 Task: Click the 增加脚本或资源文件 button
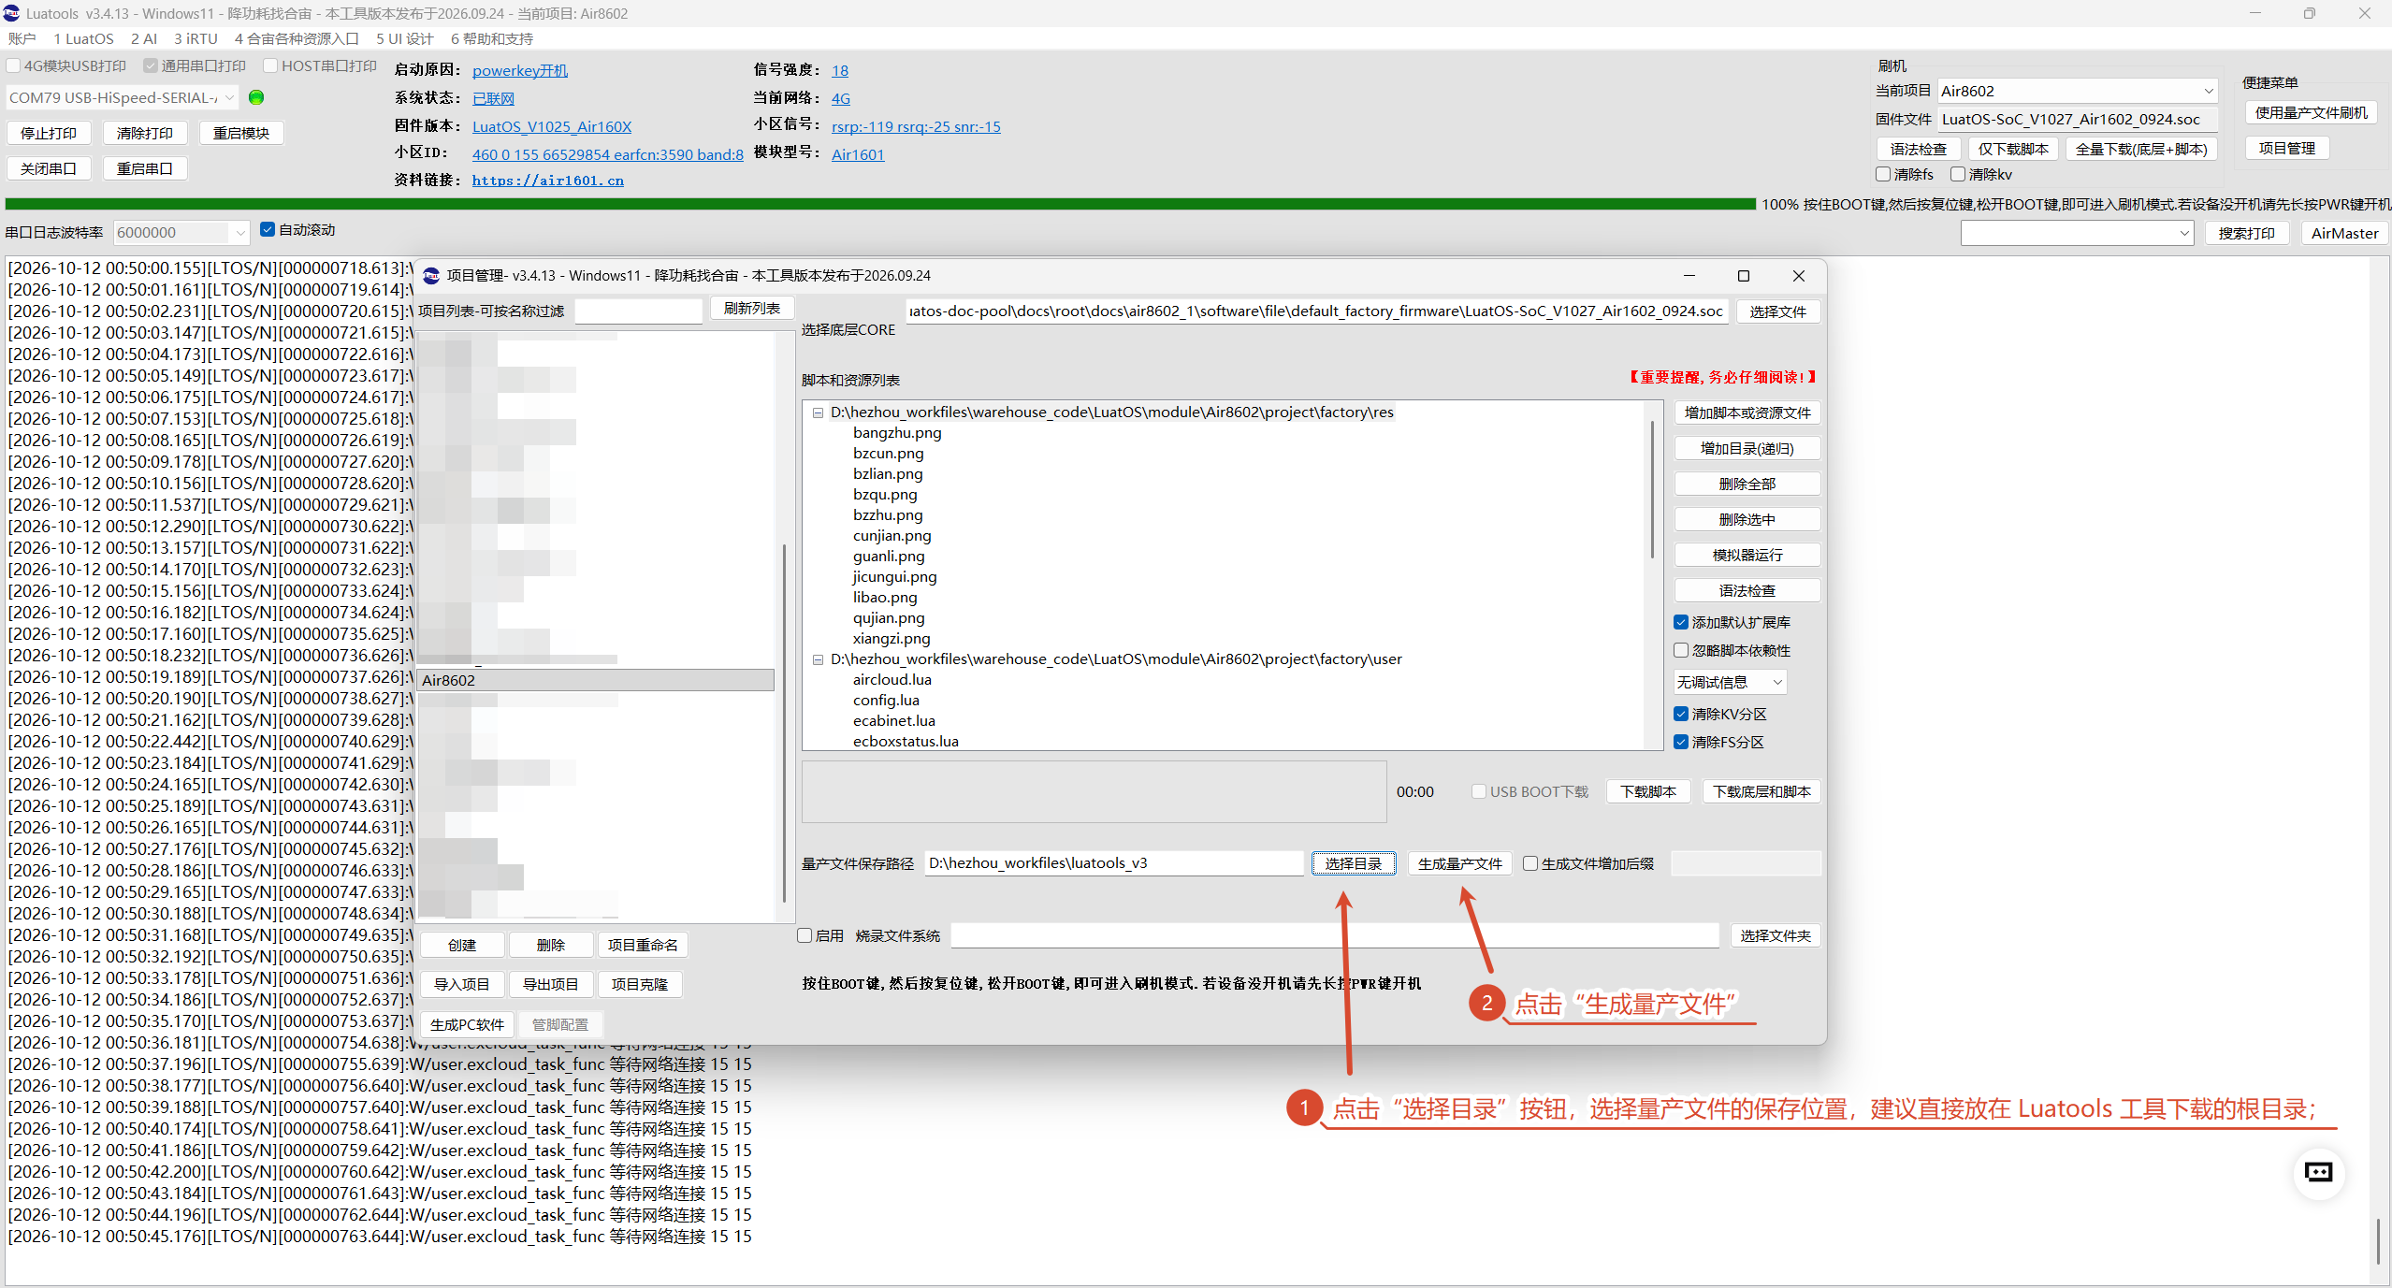point(1747,412)
